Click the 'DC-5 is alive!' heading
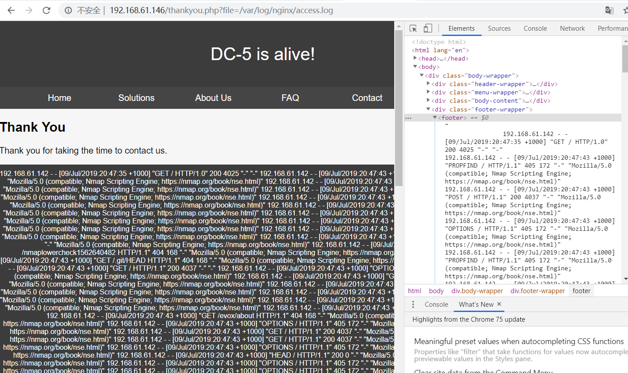The width and height of the screenshot is (628, 373). pyautogui.click(x=263, y=54)
